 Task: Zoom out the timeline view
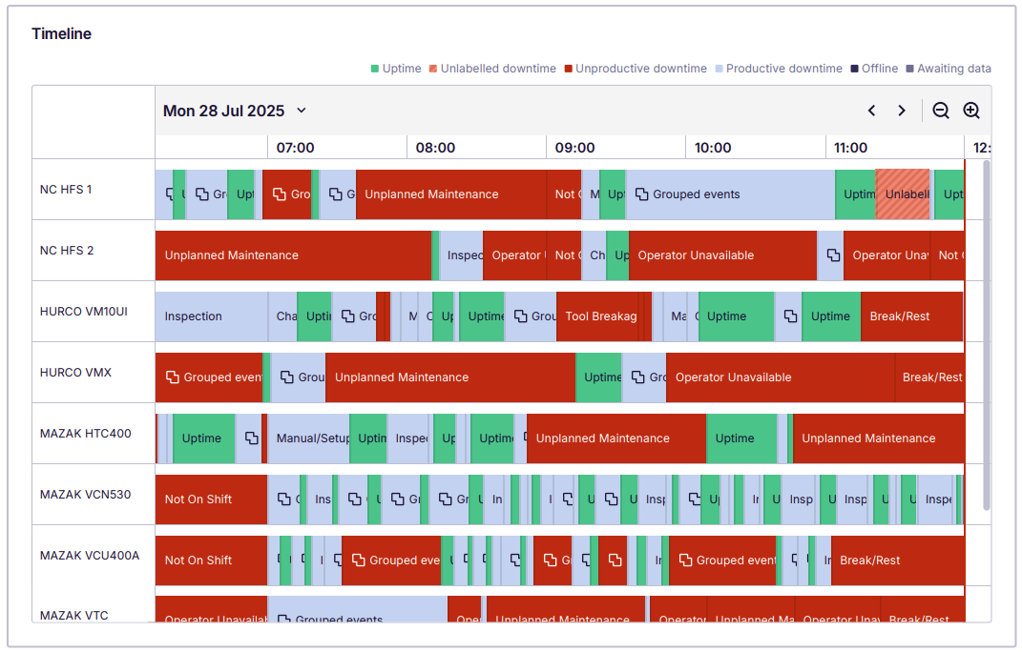[x=940, y=111]
